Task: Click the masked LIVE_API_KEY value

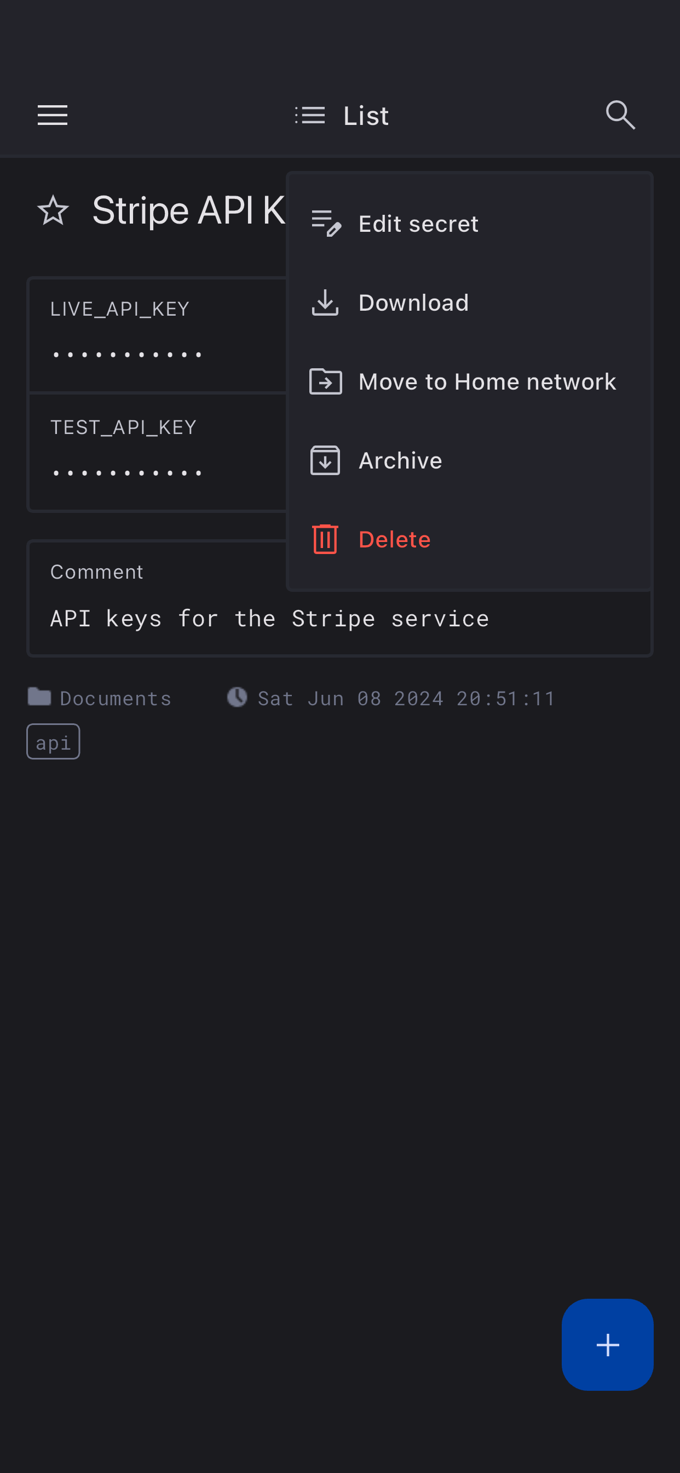Action: click(127, 355)
